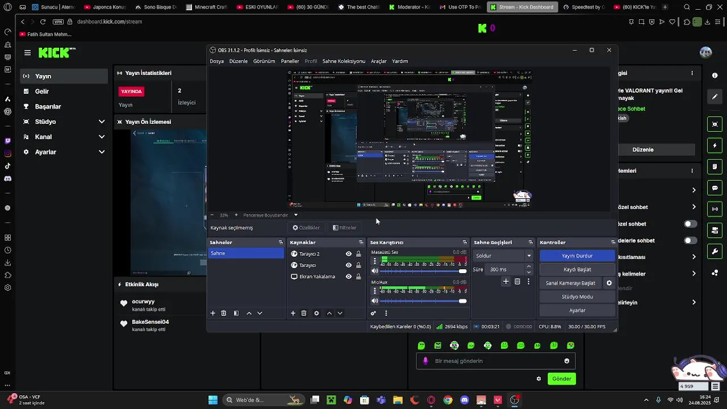Screen dimensions: 727x409
Task: Click green Gönder button in Kick chat
Action: click(x=562, y=379)
